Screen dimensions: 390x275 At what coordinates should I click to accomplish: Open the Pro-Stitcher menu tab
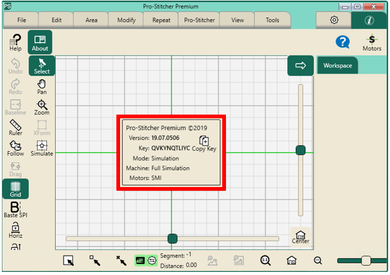point(199,20)
